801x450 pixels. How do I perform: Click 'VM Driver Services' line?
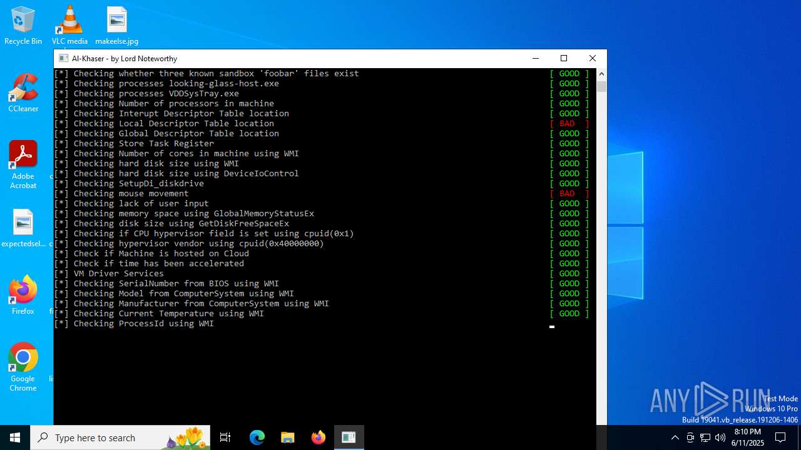click(x=109, y=274)
